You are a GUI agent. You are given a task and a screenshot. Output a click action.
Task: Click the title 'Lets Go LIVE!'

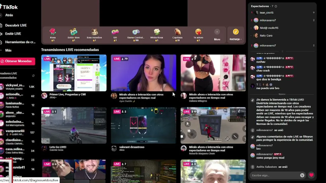click(x=58, y=147)
